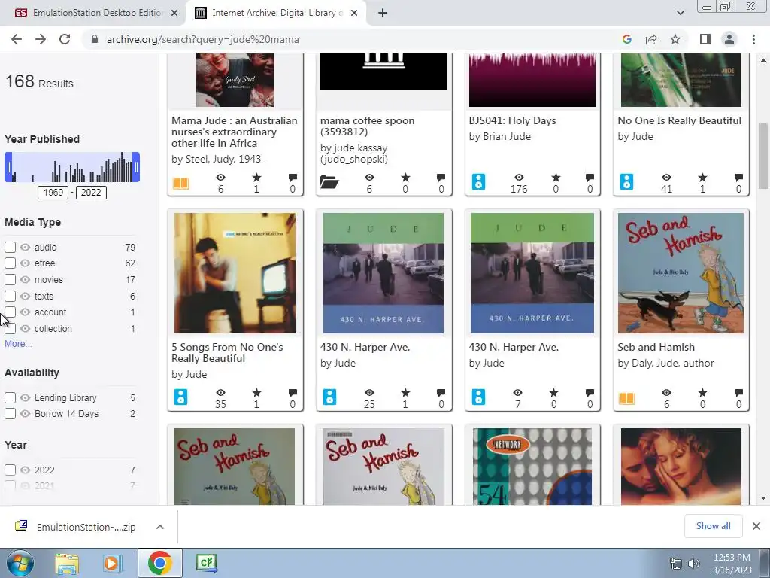Screen dimensions: 770x578
Task: Click right handle of Year Published slider
Action: (136, 167)
